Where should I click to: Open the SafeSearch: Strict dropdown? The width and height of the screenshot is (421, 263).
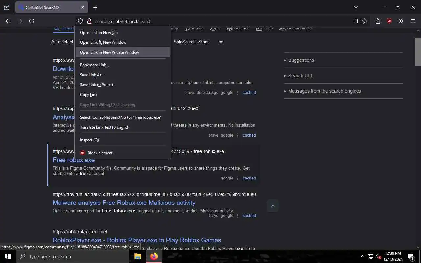tap(198, 42)
